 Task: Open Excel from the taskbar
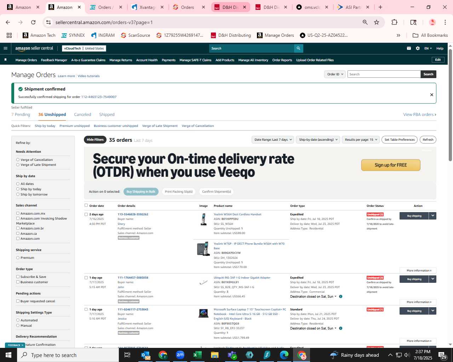coord(197,355)
